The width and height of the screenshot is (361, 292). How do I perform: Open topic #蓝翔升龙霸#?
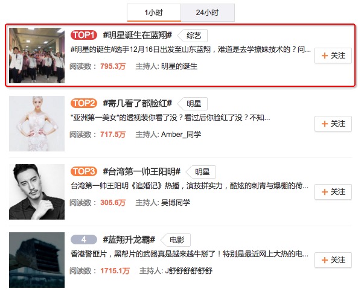coord(129,240)
